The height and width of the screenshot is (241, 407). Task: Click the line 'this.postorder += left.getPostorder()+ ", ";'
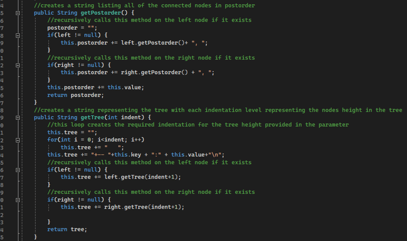[x=134, y=43]
